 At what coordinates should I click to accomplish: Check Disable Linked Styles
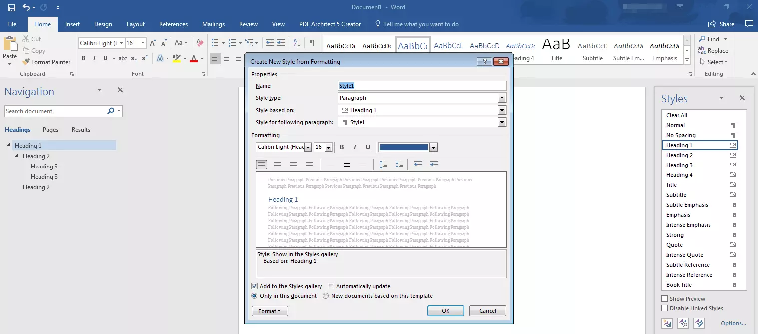pos(664,308)
